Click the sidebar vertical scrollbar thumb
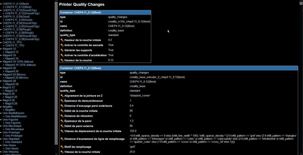Image resolution: width=303 pixels, height=155 pixels. tap(56, 73)
